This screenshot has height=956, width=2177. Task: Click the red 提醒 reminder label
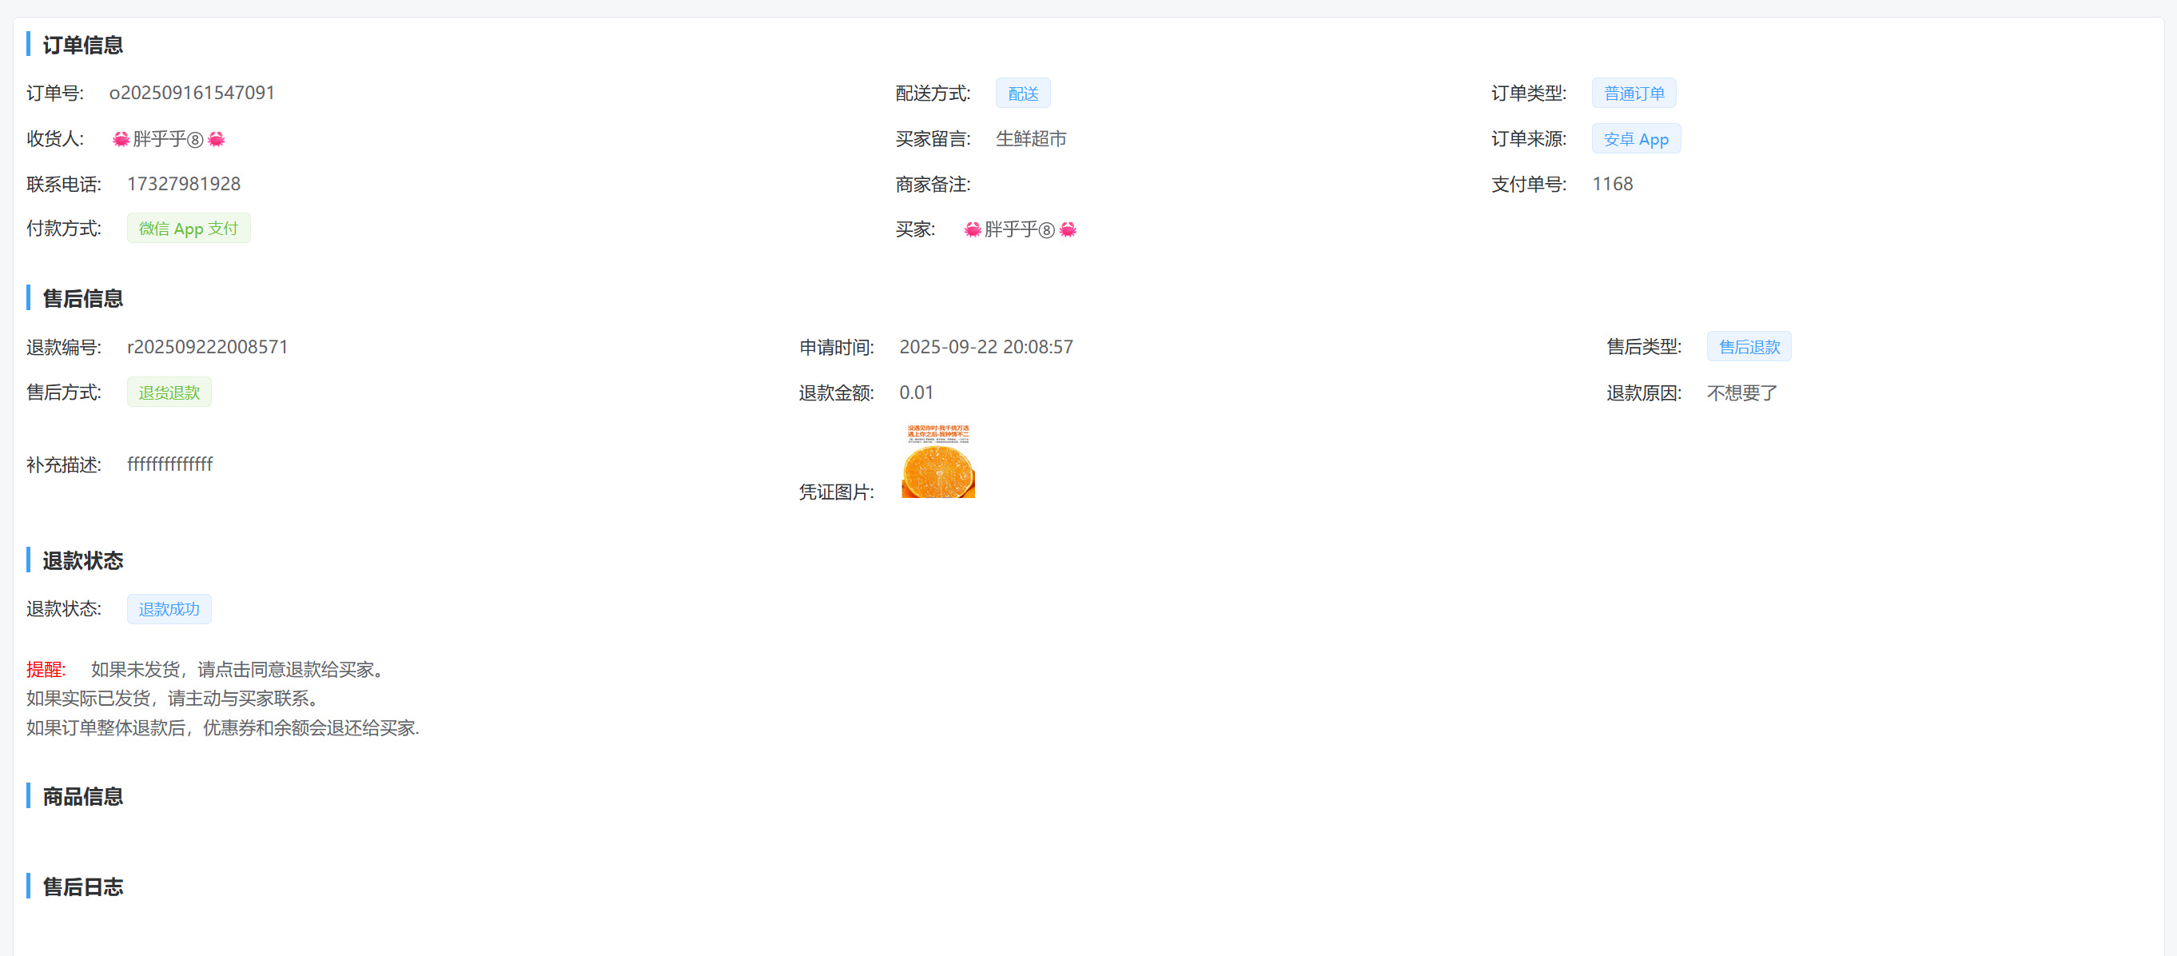pos(46,670)
